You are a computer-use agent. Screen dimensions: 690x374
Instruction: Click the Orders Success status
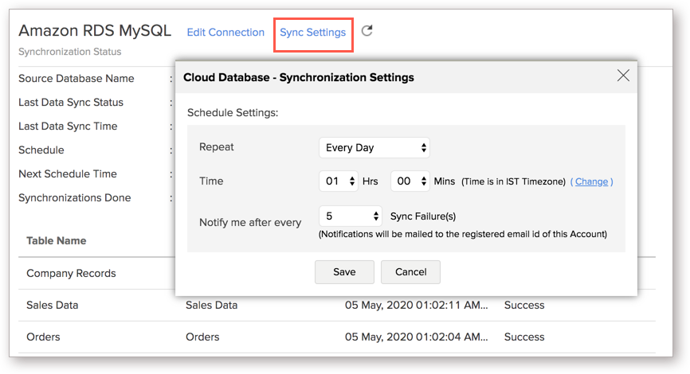point(524,337)
